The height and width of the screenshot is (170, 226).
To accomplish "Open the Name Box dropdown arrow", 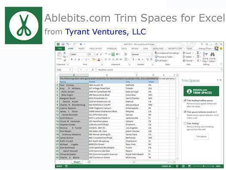I will (x=70, y=70).
